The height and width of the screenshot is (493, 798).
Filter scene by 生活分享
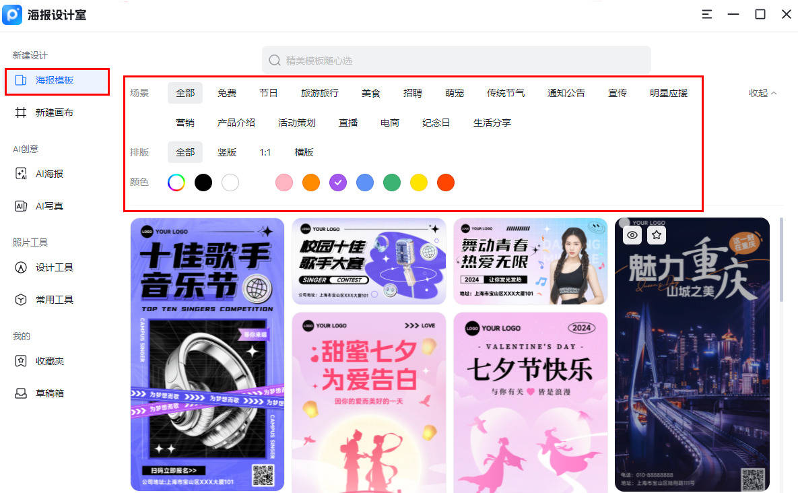(x=492, y=123)
